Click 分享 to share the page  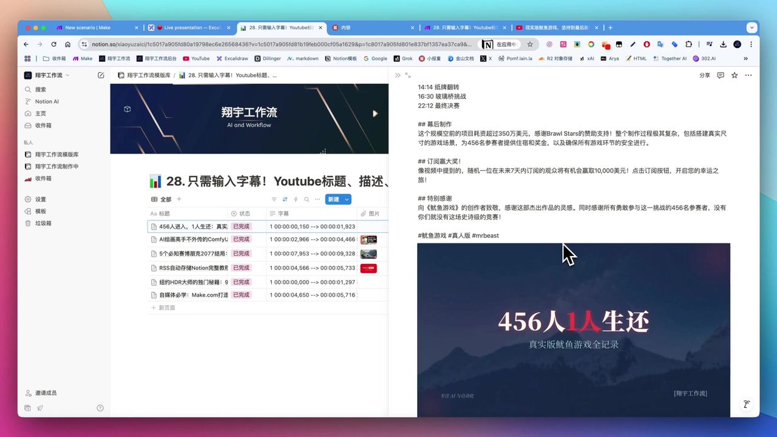[704, 75]
